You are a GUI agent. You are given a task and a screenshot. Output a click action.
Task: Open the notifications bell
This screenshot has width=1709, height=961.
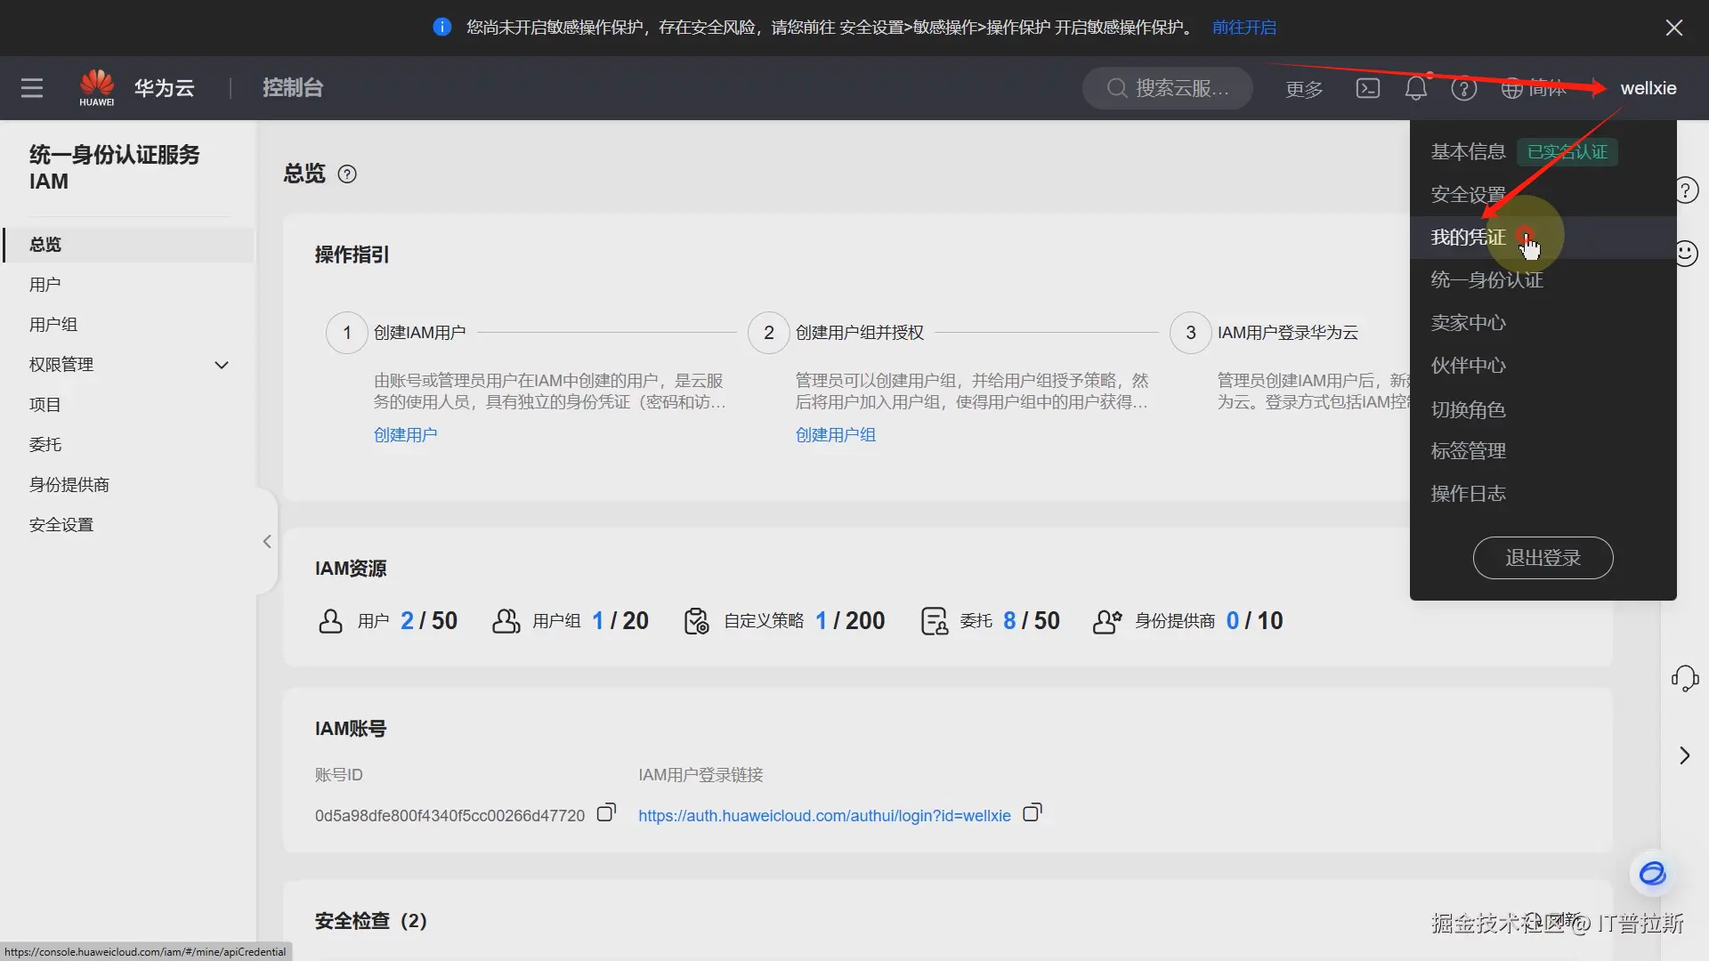coord(1415,88)
